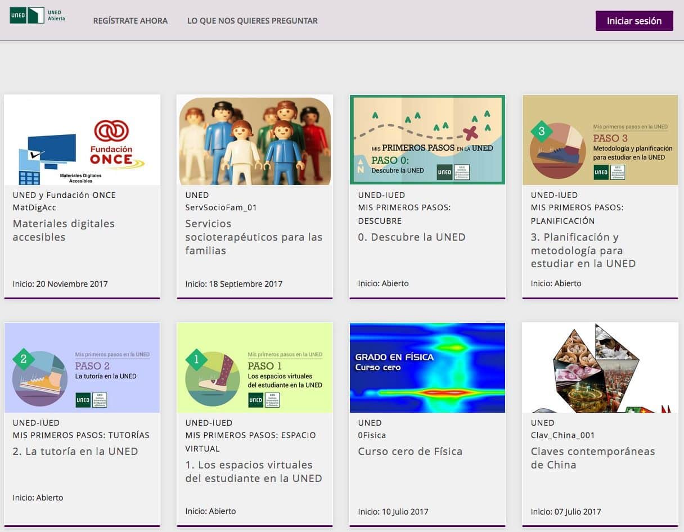Viewport: 684px width, 532px height.
Task: Open the 0. Descubre la UNED title
Action: tap(412, 237)
